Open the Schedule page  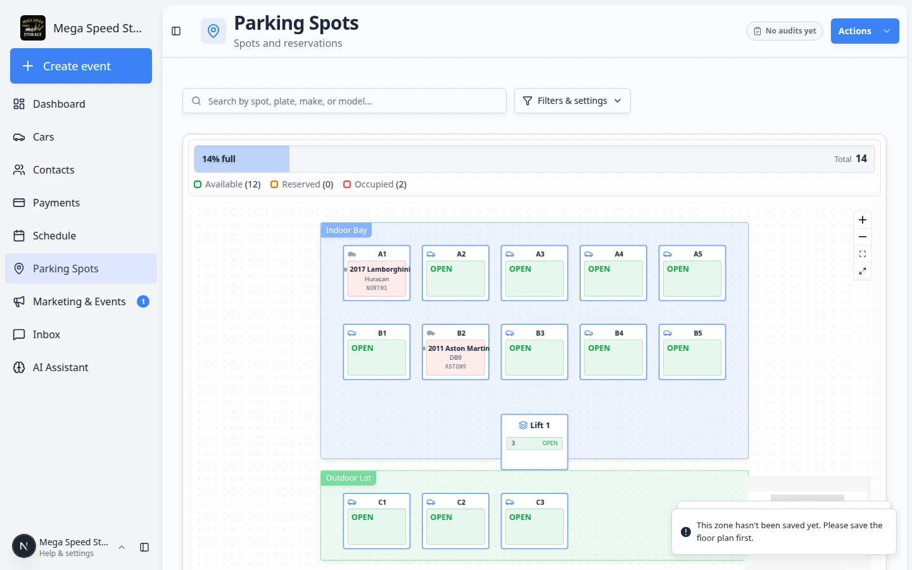point(81,236)
